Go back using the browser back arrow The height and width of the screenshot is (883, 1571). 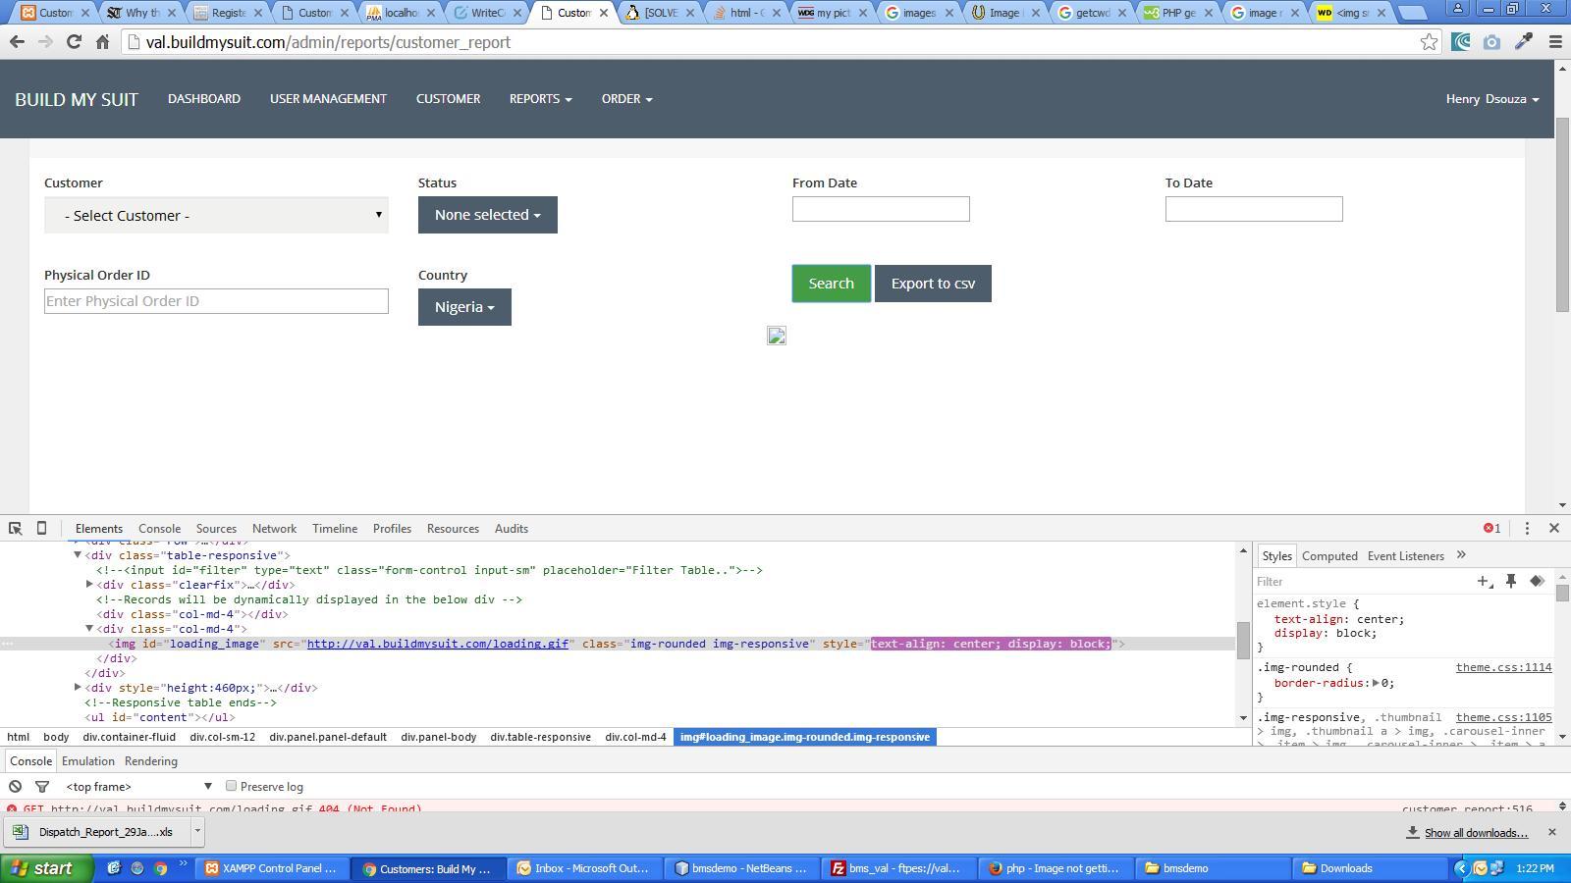point(17,42)
